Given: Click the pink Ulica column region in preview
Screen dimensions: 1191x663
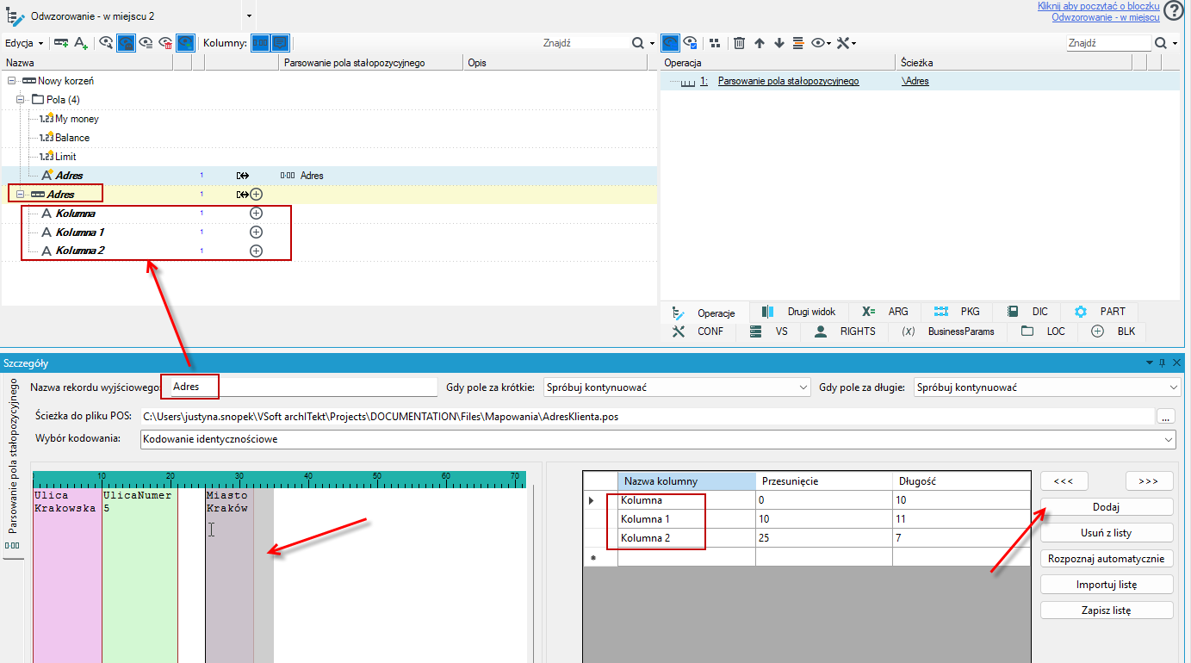Looking at the screenshot, I should coord(67,575).
